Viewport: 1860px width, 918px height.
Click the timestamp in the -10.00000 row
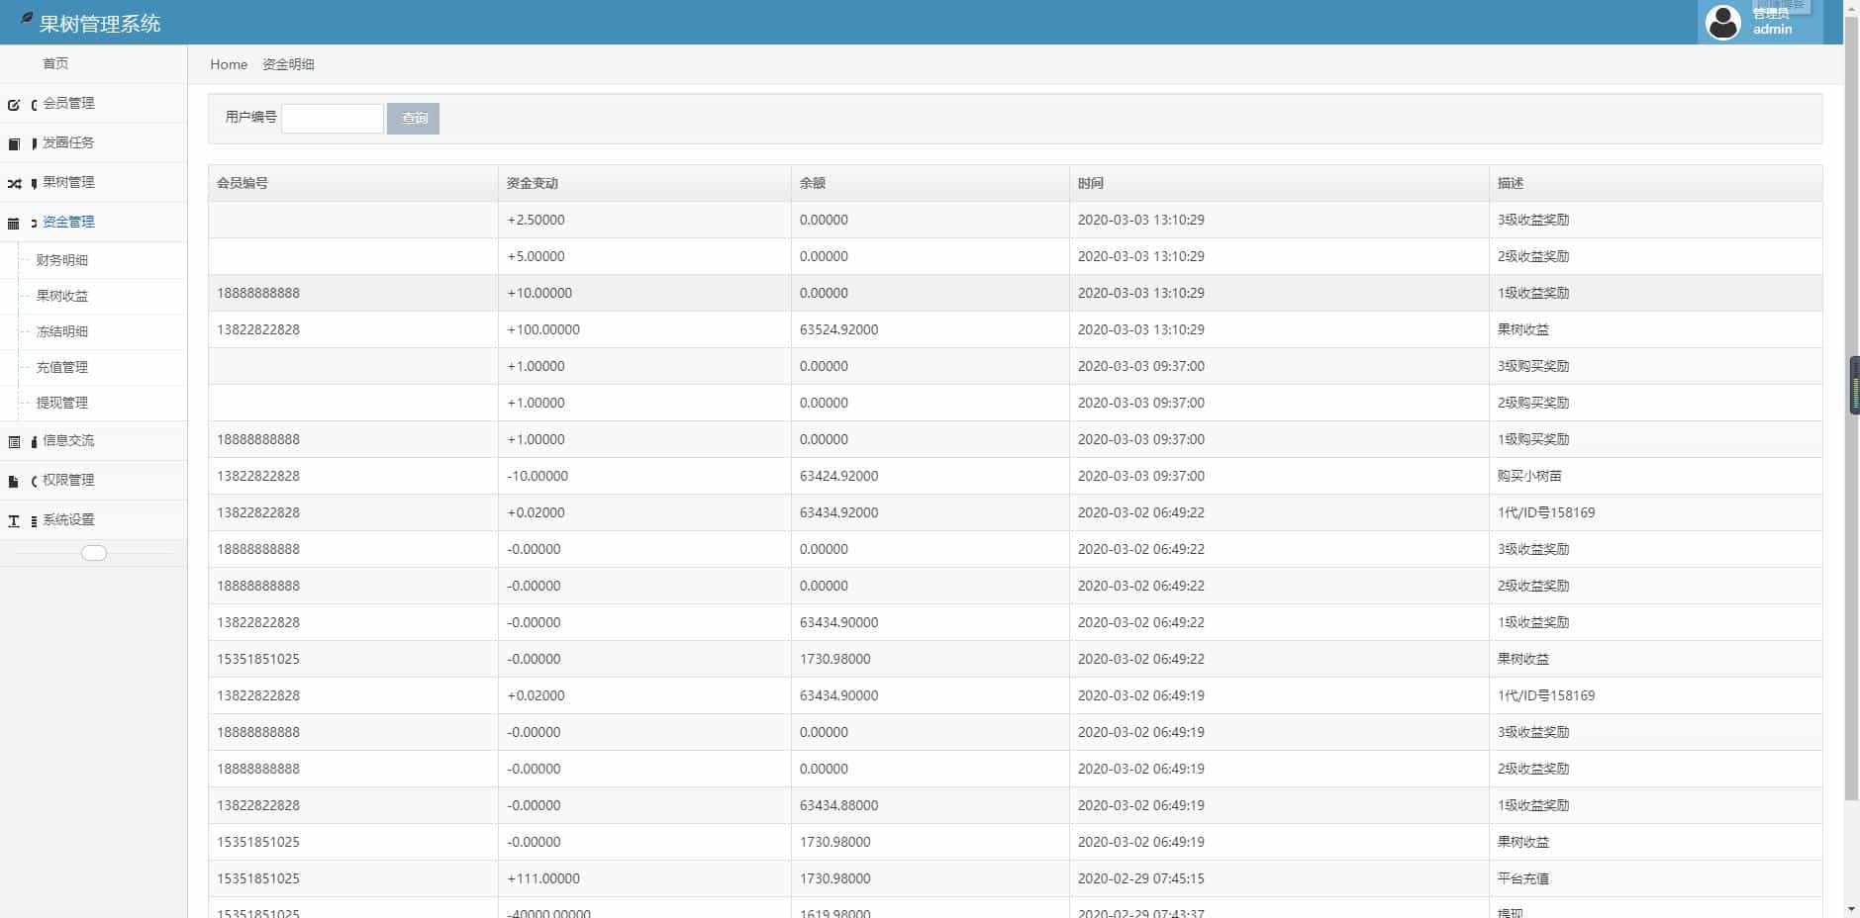click(x=1141, y=476)
